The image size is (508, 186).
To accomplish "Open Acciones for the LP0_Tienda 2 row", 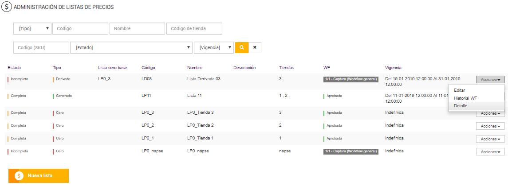I will [490, 126].
